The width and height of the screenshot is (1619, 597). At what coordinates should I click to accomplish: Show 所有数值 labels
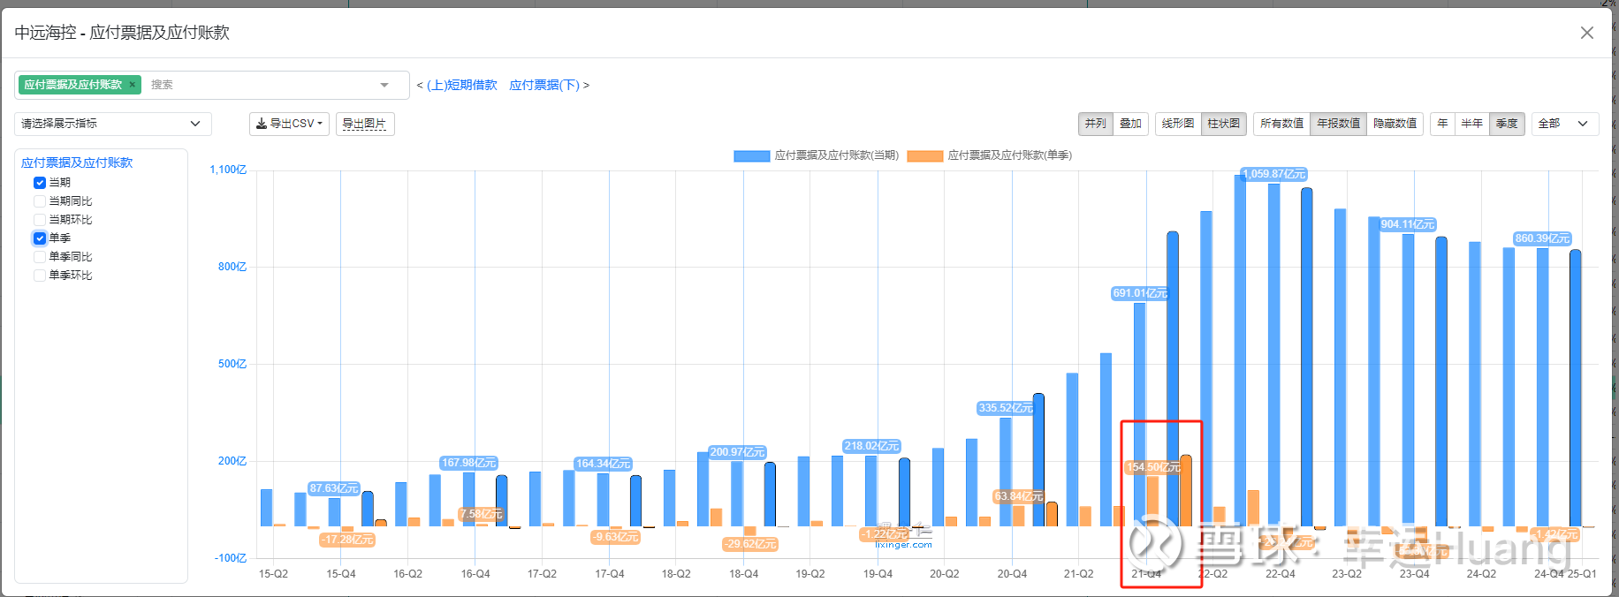click(1281, 124)
